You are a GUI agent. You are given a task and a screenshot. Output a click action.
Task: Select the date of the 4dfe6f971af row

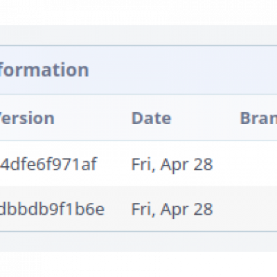(x=172, y=165)
